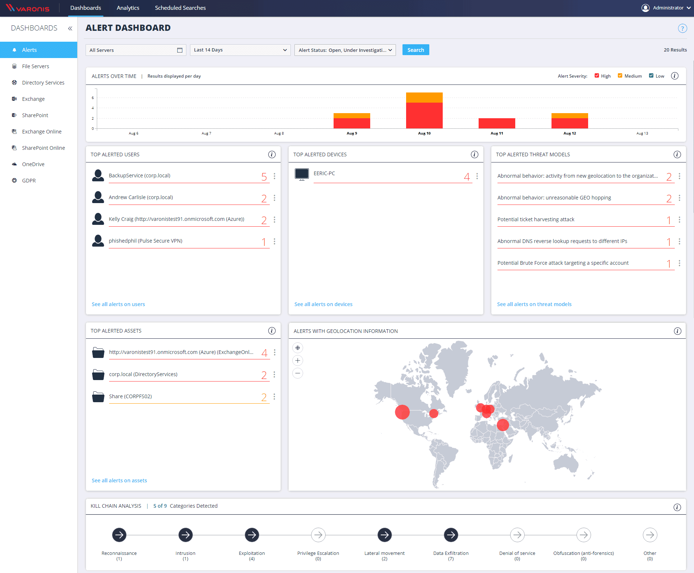Recenter the geolocation map
694x573 pixels.
coord(298,348)
